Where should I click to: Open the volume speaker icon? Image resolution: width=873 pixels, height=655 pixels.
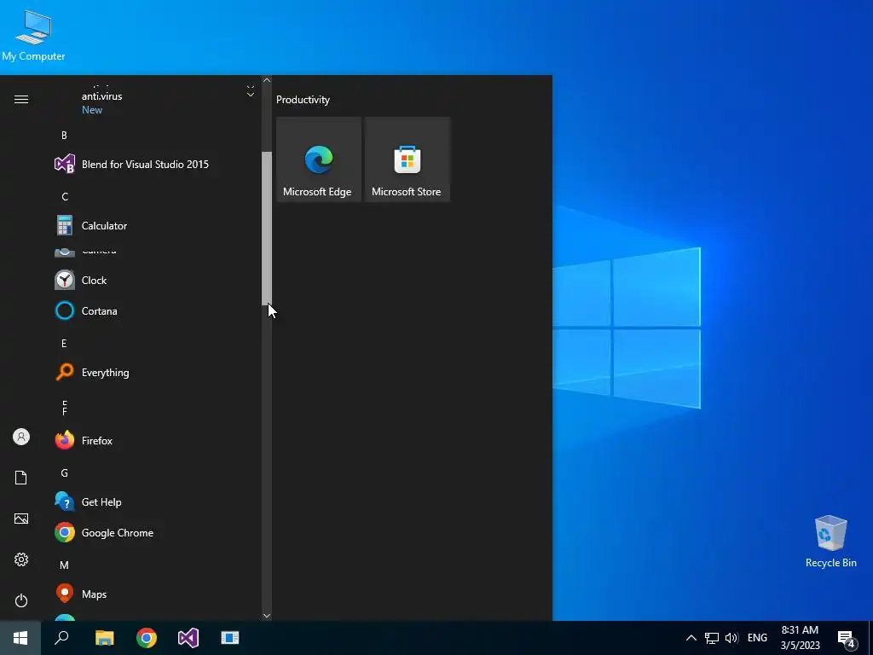pos(731,638)
